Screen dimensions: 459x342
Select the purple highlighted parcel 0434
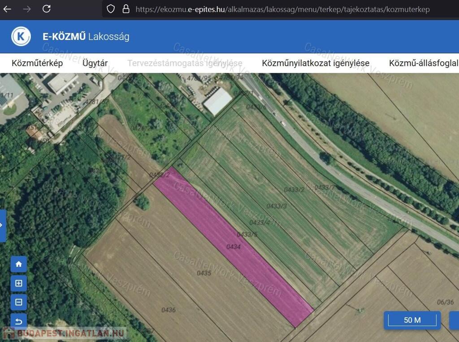coord(233,247)
